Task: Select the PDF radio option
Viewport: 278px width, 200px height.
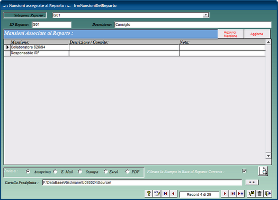Action: (127, 172)
